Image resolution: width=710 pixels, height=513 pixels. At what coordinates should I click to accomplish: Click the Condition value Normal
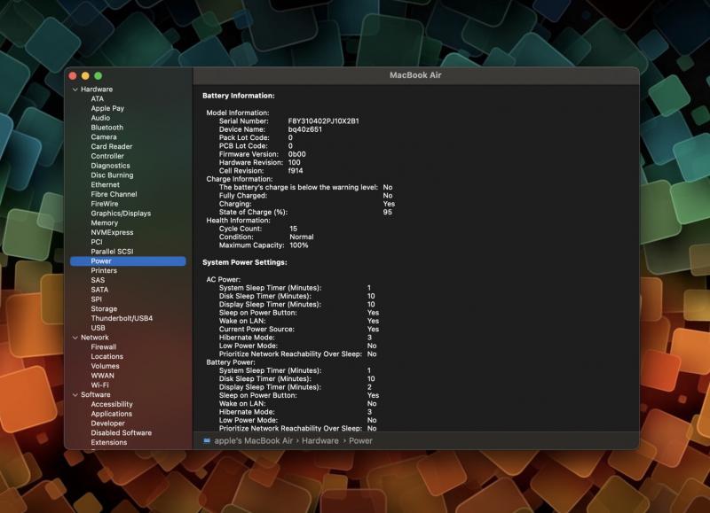[301, 237]
